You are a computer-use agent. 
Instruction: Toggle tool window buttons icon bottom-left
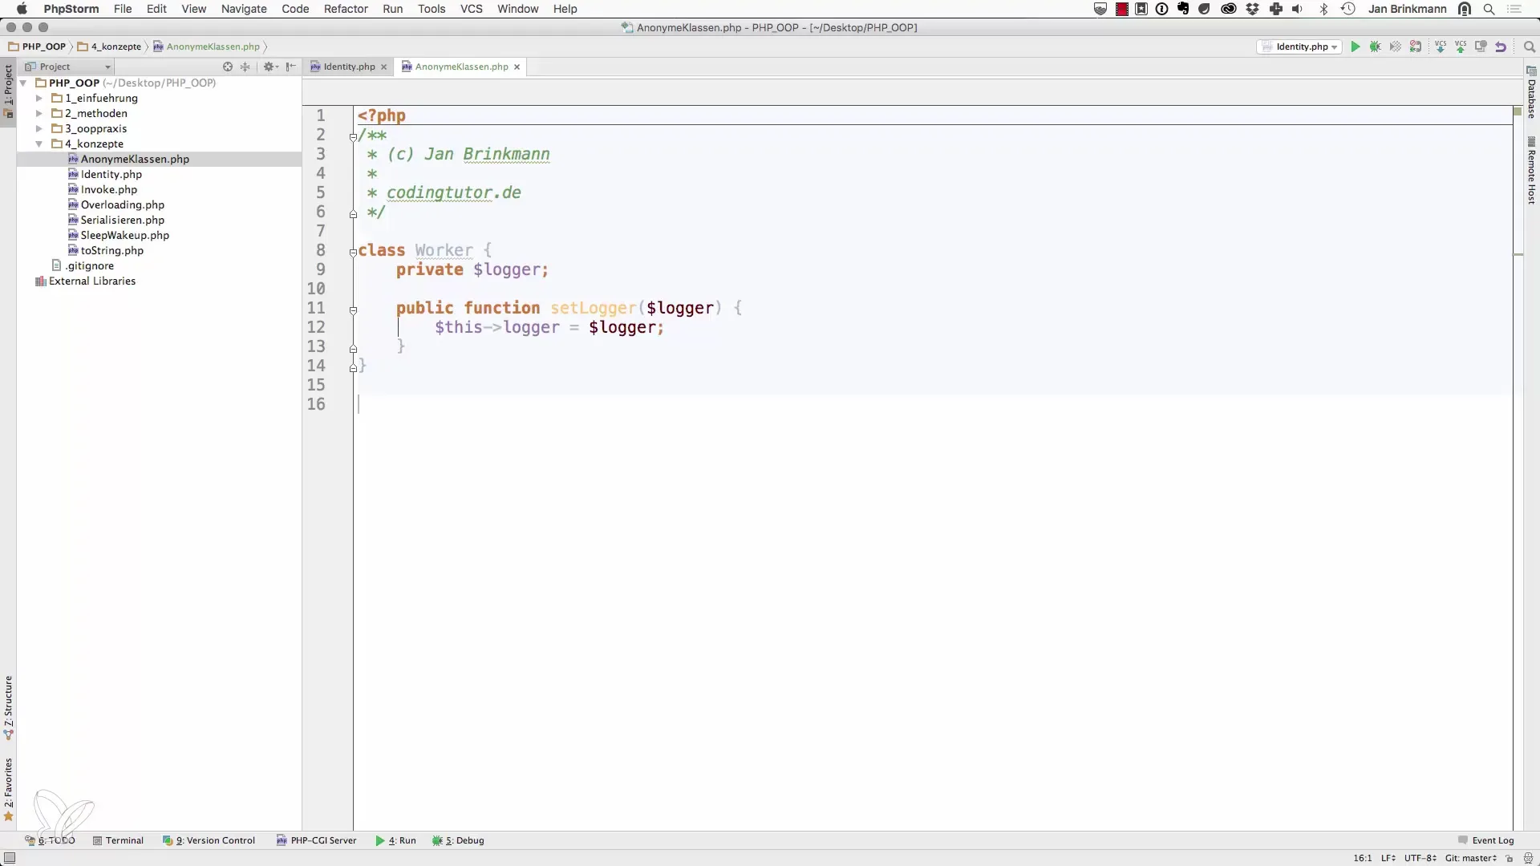click(x=10, y=858)
